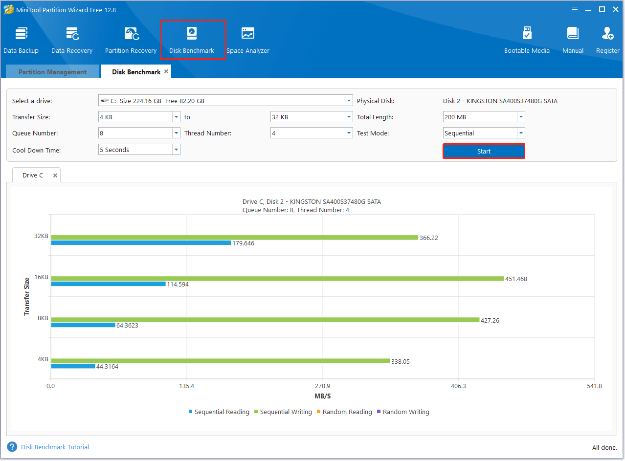Close the Disk Benchmark tab
Image resolution: width=625 pixels, height=461 pixels.
coord(166,71)
